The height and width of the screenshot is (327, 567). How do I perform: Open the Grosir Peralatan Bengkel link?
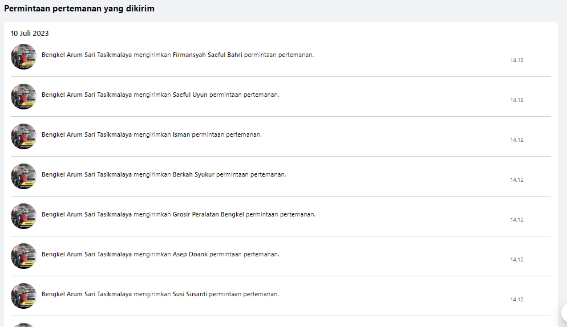pos(208,214)
